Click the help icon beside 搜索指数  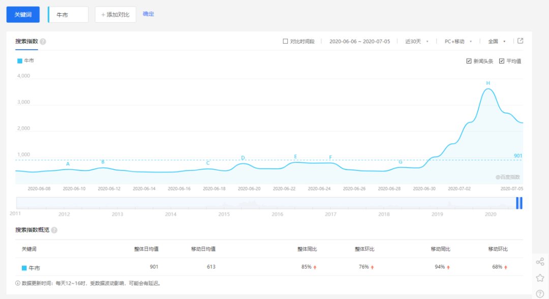click(43, 42)
